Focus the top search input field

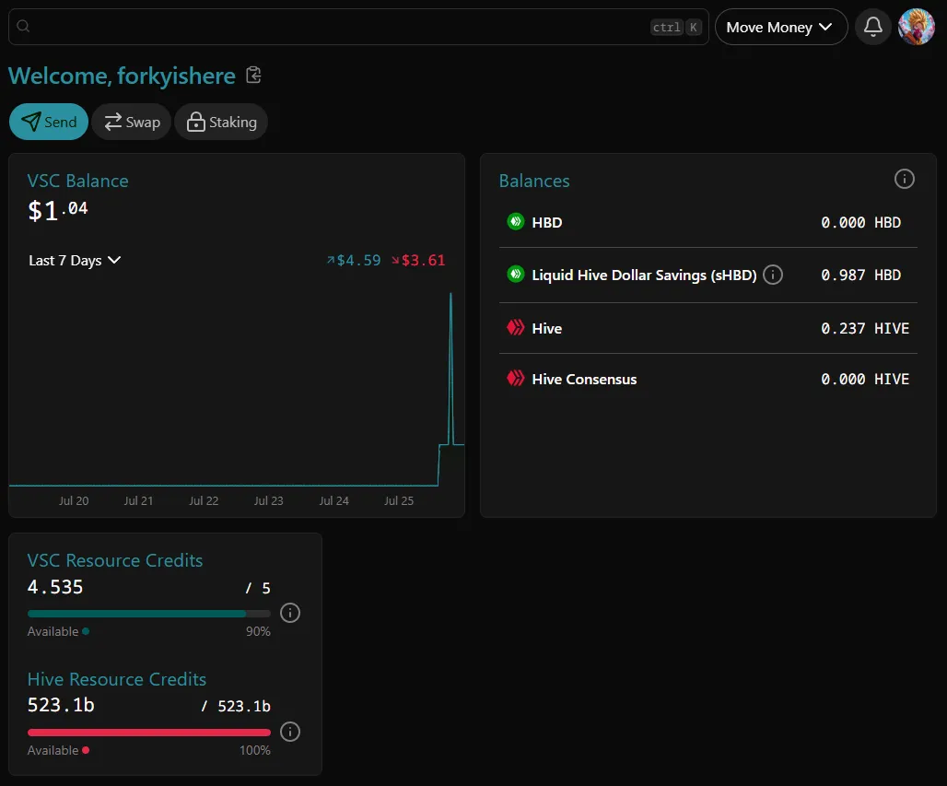coord(358,27)
